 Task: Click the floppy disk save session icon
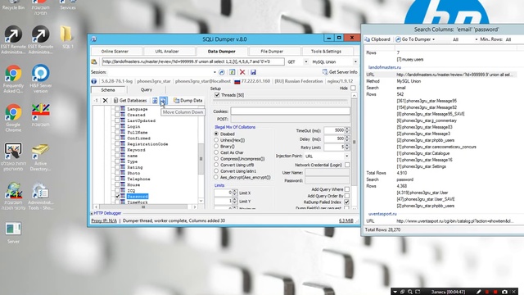tap(253, 72)
